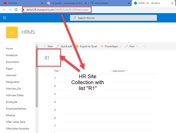Open Notebook in left navigation

tap(12, 55)
